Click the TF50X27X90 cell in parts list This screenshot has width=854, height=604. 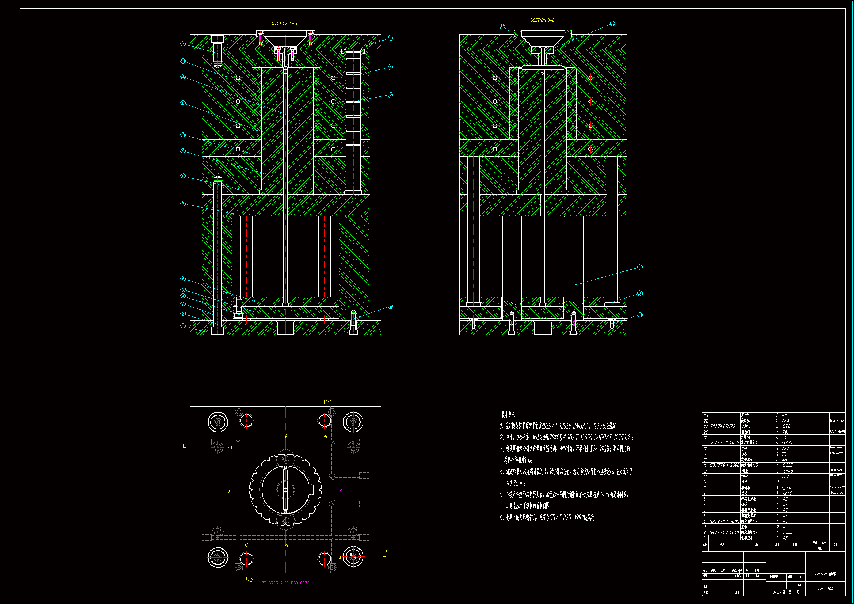(723, 426)
